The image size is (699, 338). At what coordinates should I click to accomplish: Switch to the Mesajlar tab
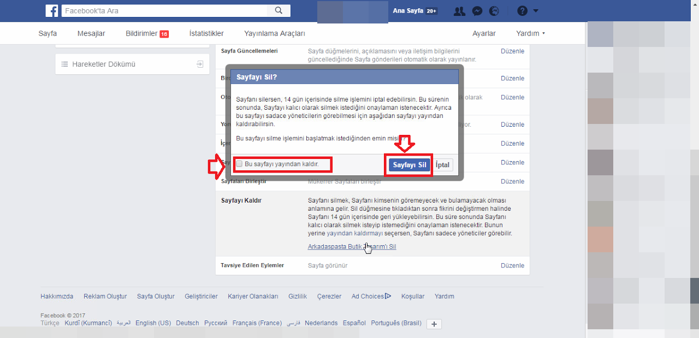(x=91, y=33)
